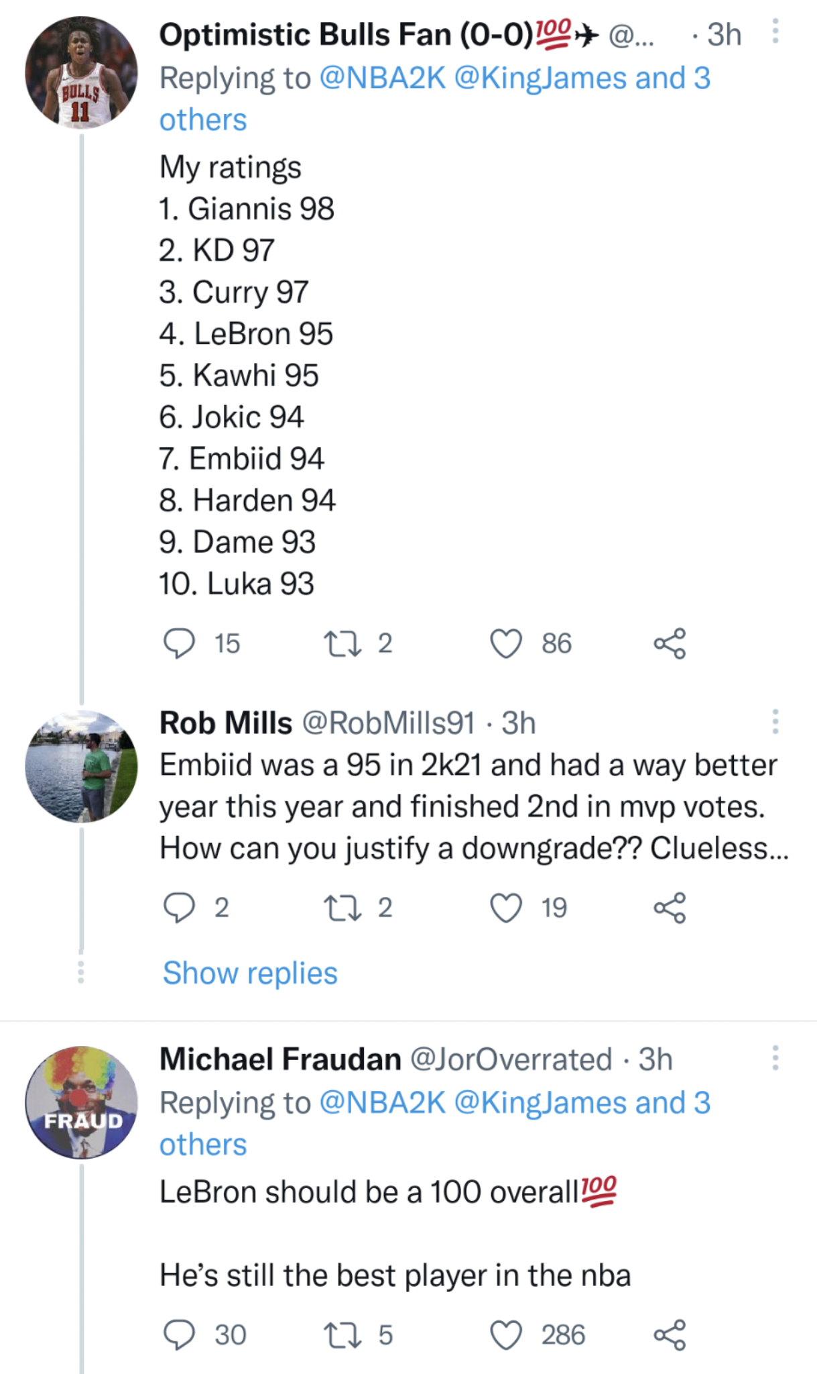Open more options menu on Rob Mills' tweet
817x1374 pixels.
[x=775, y=721]
